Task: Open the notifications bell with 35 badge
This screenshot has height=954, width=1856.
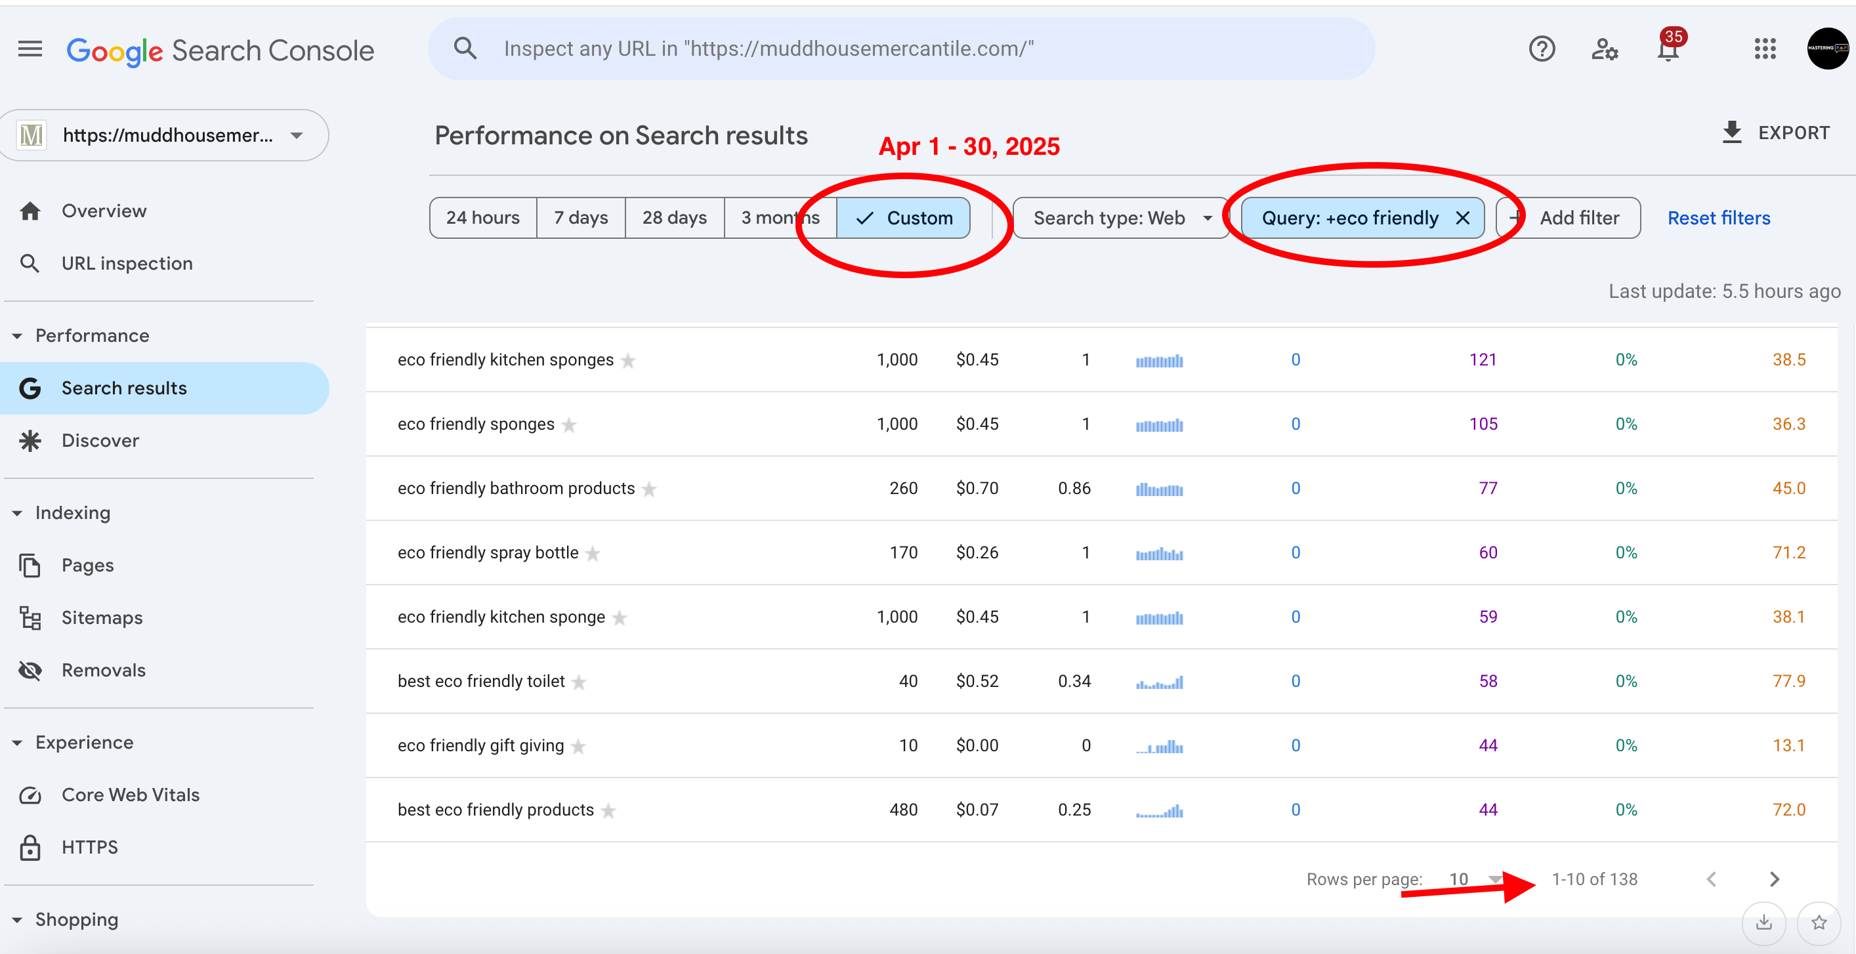Action: 1667,49
